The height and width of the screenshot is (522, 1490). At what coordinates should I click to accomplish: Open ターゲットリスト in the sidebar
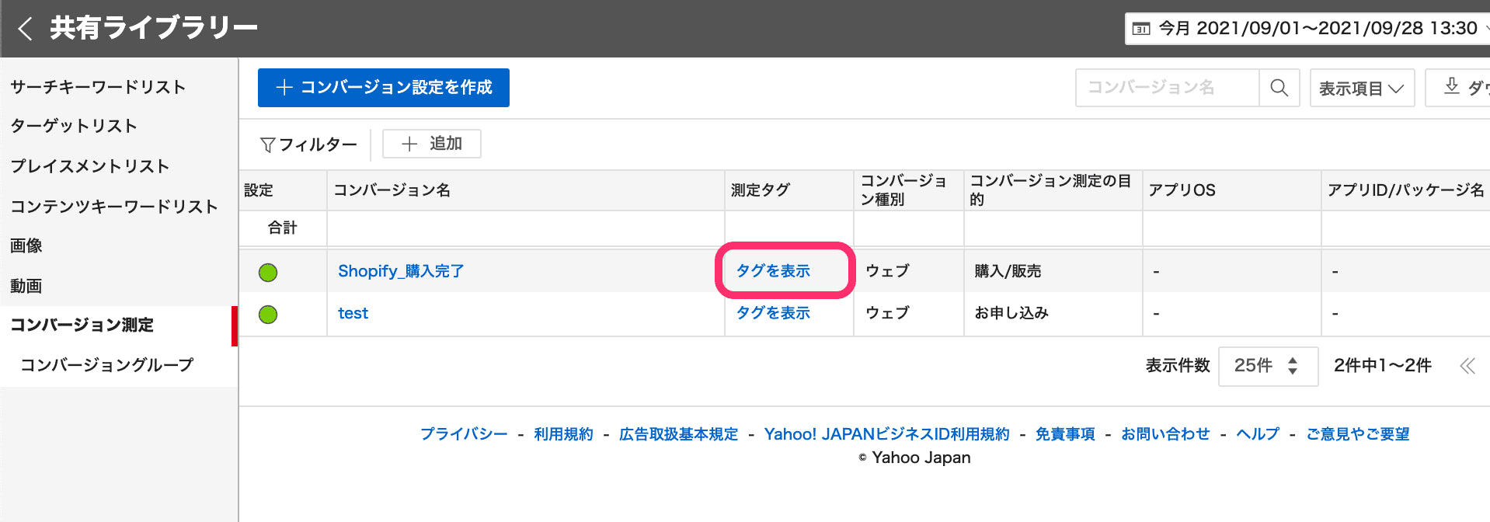coord(74,126)
